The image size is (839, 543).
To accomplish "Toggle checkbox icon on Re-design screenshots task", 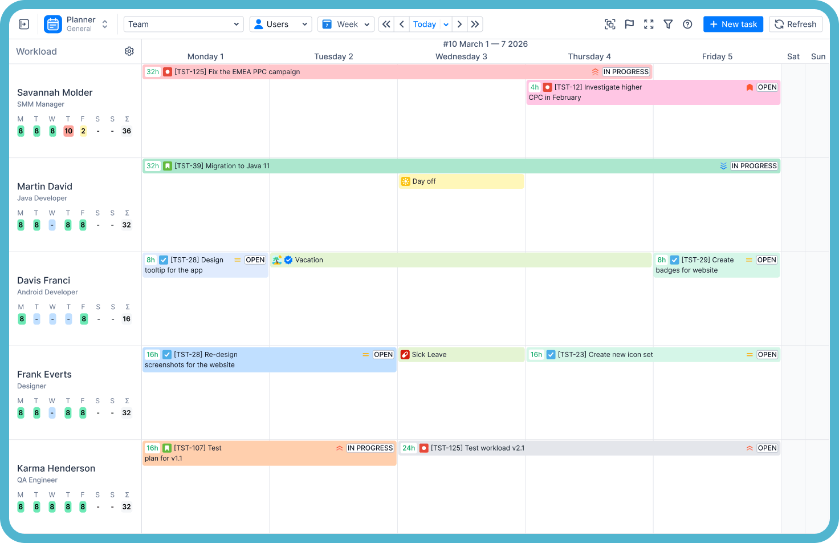I will pyautogui.click(x=167, y=355).
